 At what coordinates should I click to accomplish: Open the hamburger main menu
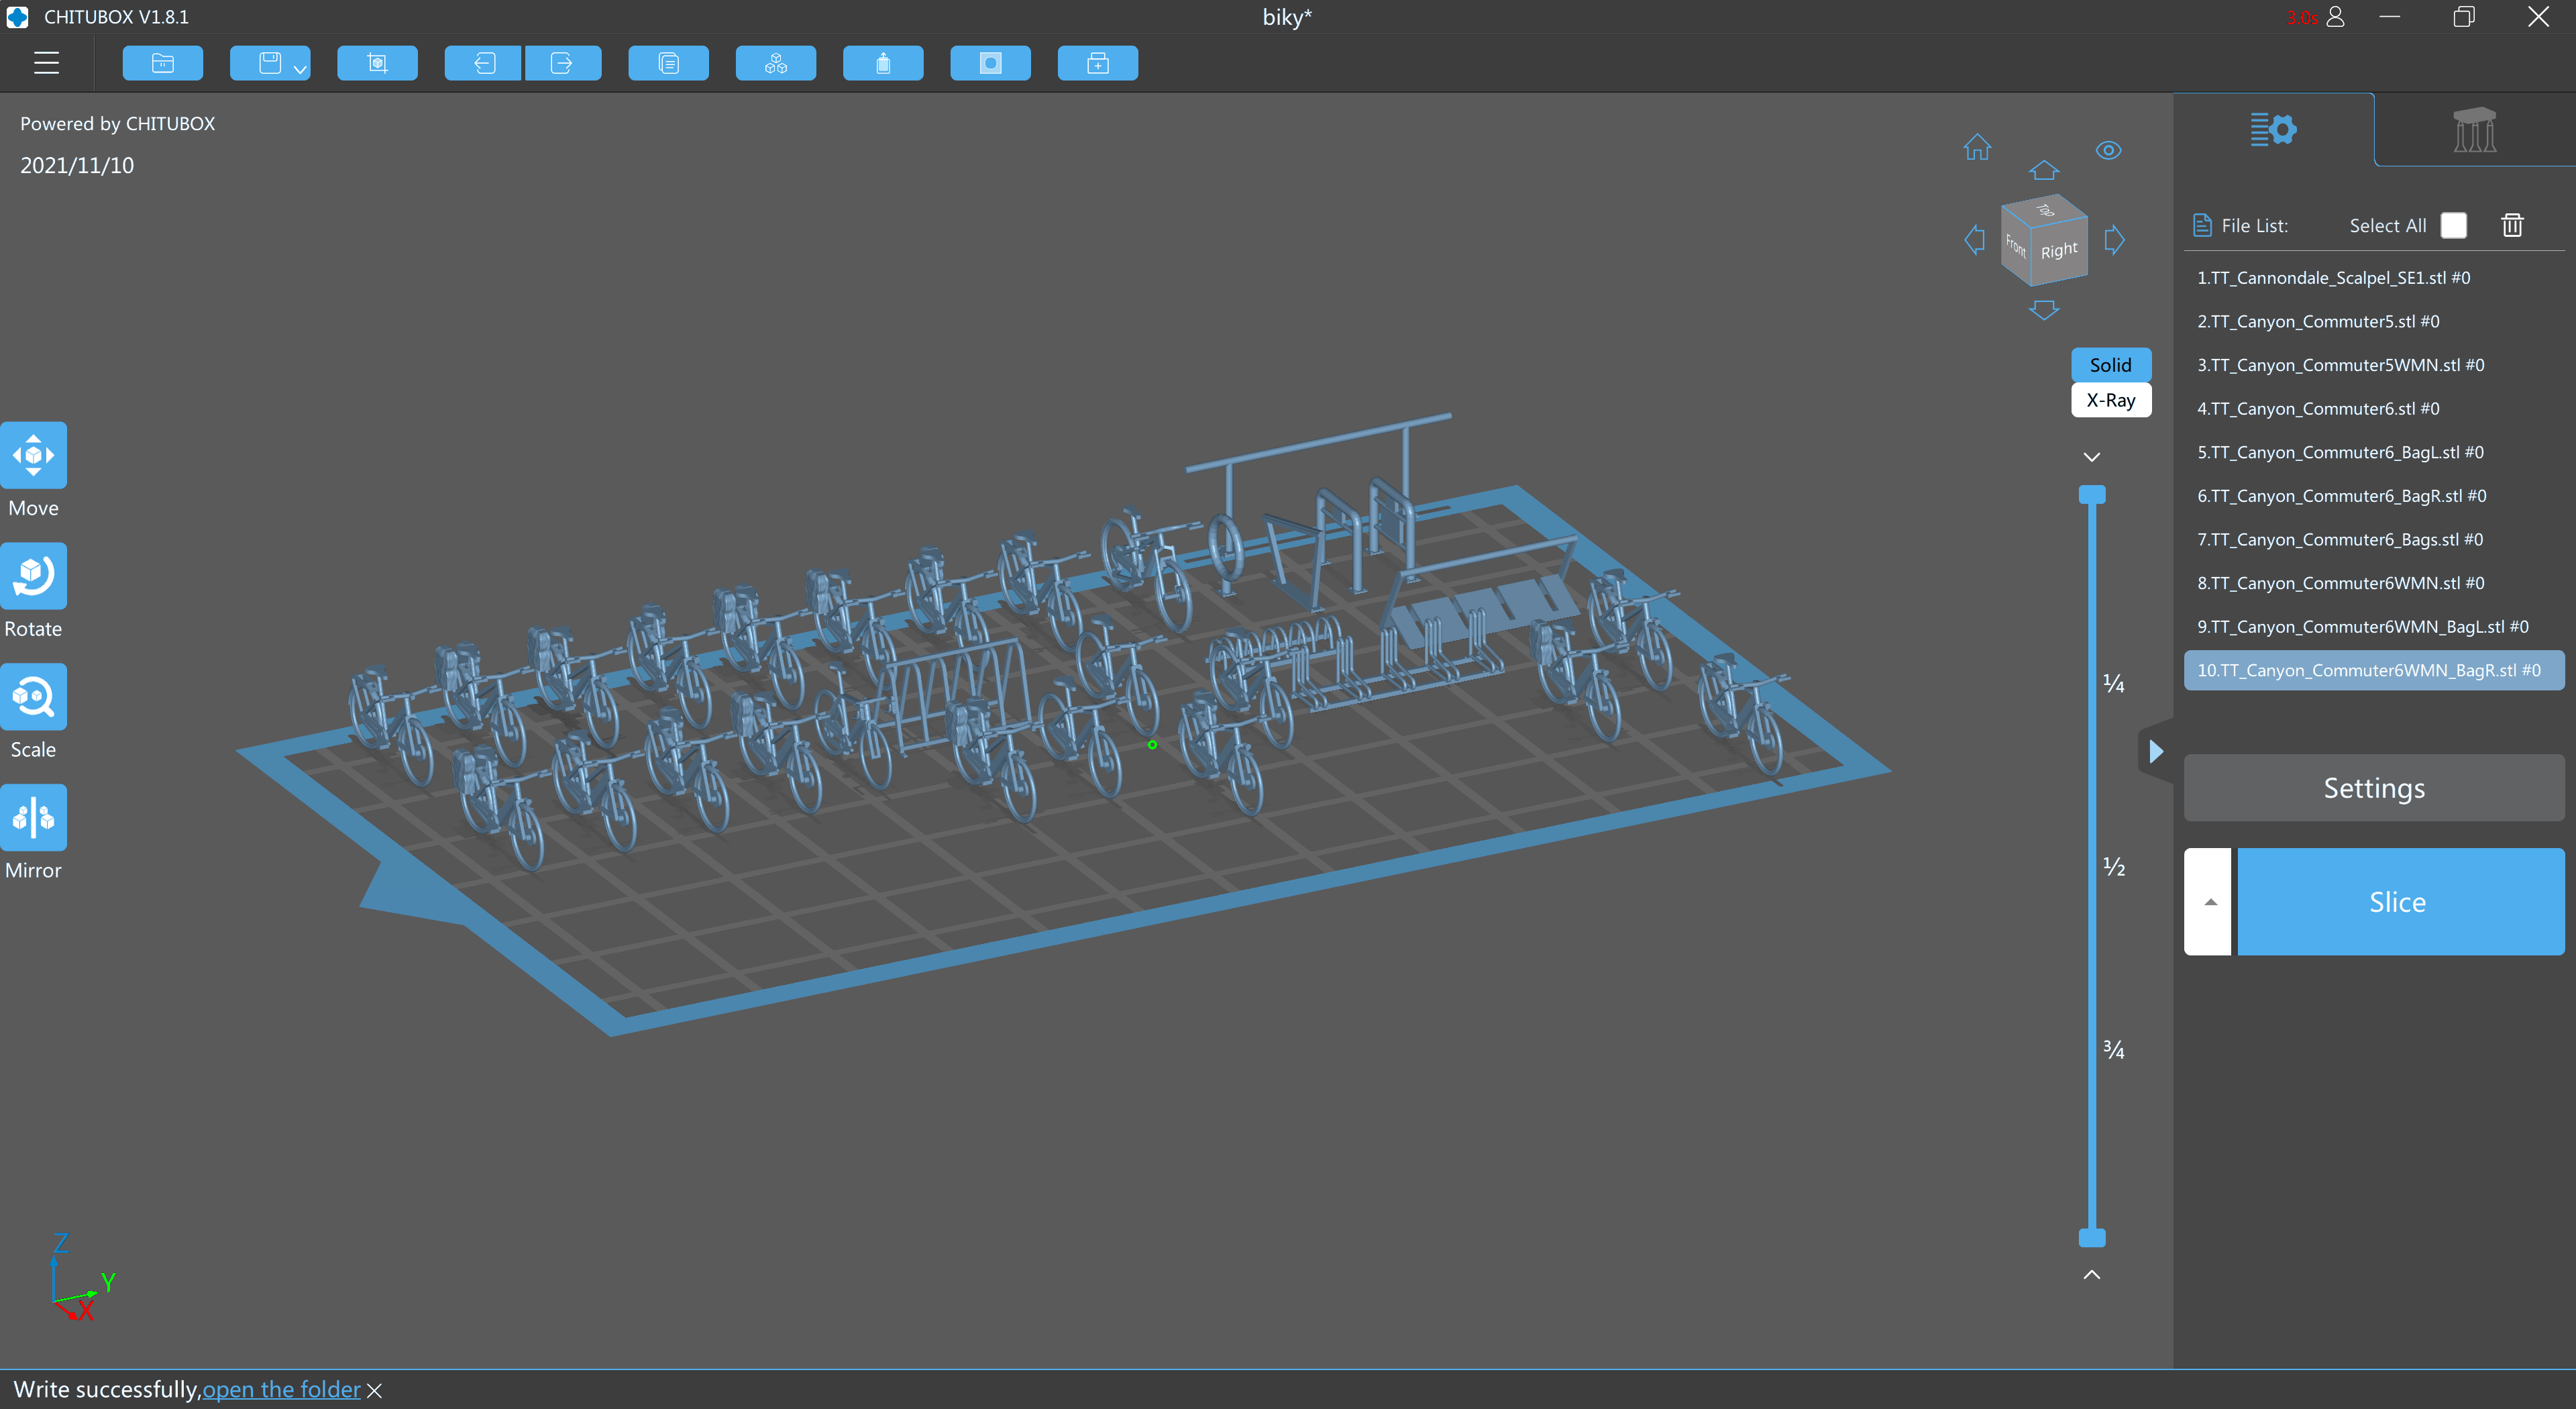click(46, 63)
